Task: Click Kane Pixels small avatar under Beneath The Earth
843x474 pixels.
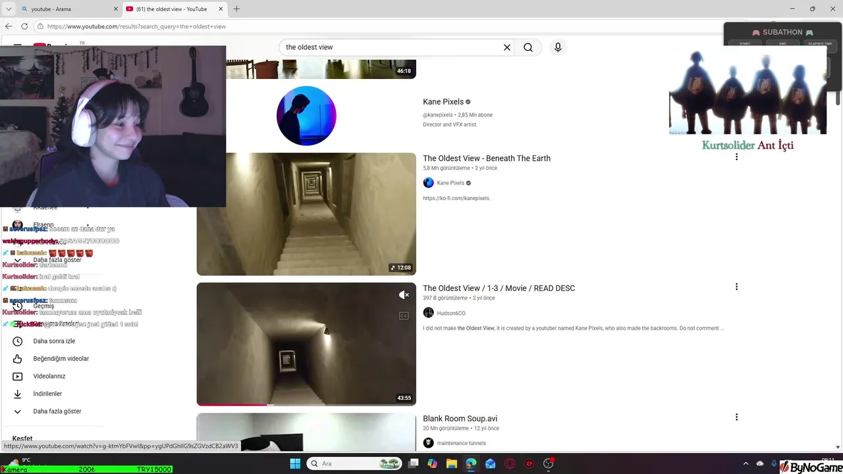Action: [x=428, y=183]
